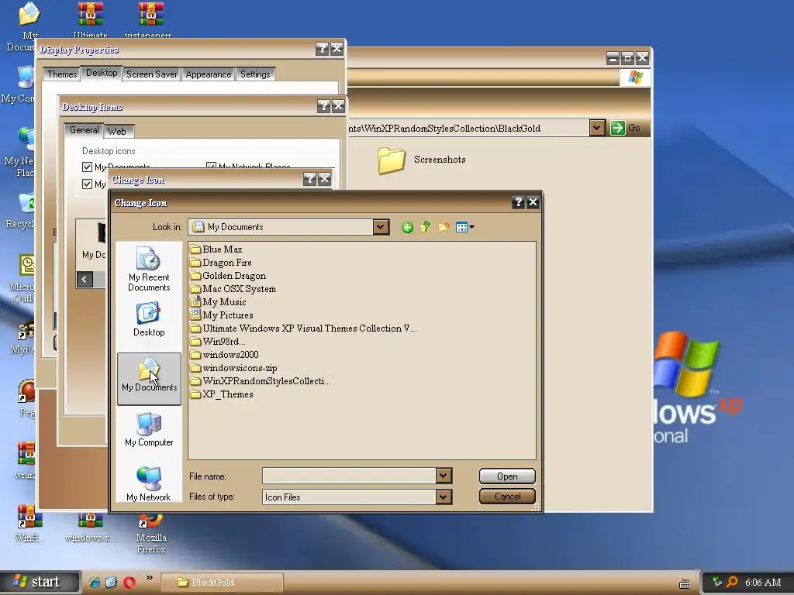Select My Network in the places bar
The width and height of the screenshot is (794, 595).
pos(149,483)
